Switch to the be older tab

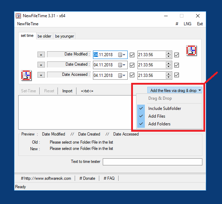[45, 36]
